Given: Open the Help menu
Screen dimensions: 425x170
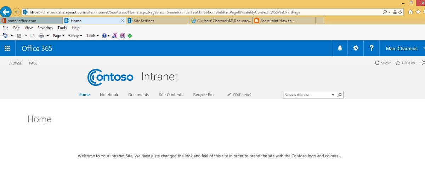Looking at the screenshot, I should click(x=75, y=28).
